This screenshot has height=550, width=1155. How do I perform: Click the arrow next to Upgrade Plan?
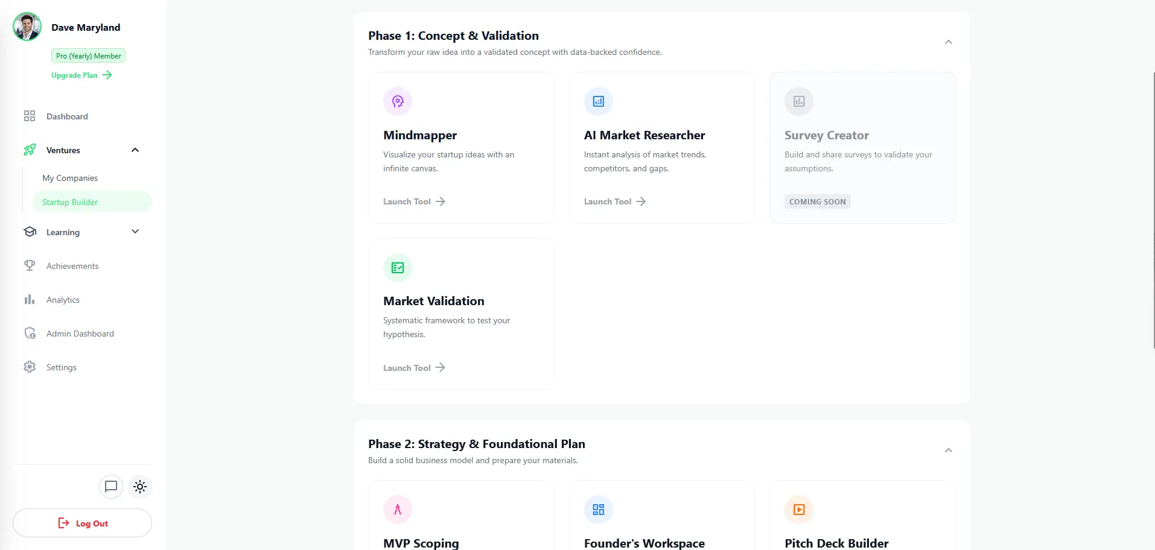pyautogui.click(x=107, y=75)
